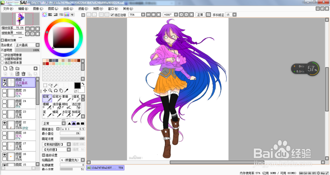Select the zoom magnifier tool

(x=50, y=91)
